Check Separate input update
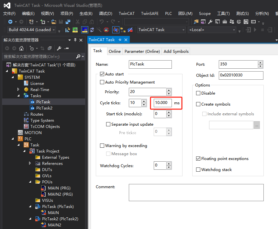This screenshot has height=229, width=278. click(x=108, y=124)
